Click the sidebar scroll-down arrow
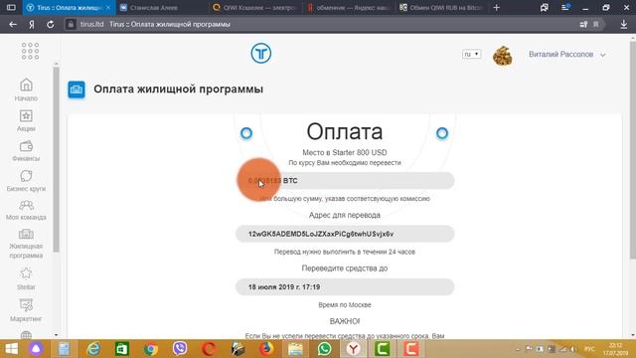 click(56, 335)
